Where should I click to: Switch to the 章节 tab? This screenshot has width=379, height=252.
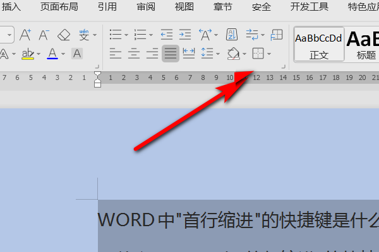(x=222, y=7)
